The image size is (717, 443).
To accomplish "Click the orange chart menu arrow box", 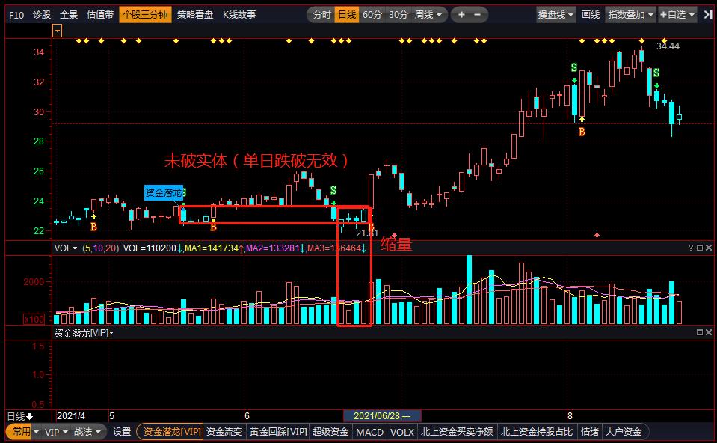I will click(x=58, y=31).
